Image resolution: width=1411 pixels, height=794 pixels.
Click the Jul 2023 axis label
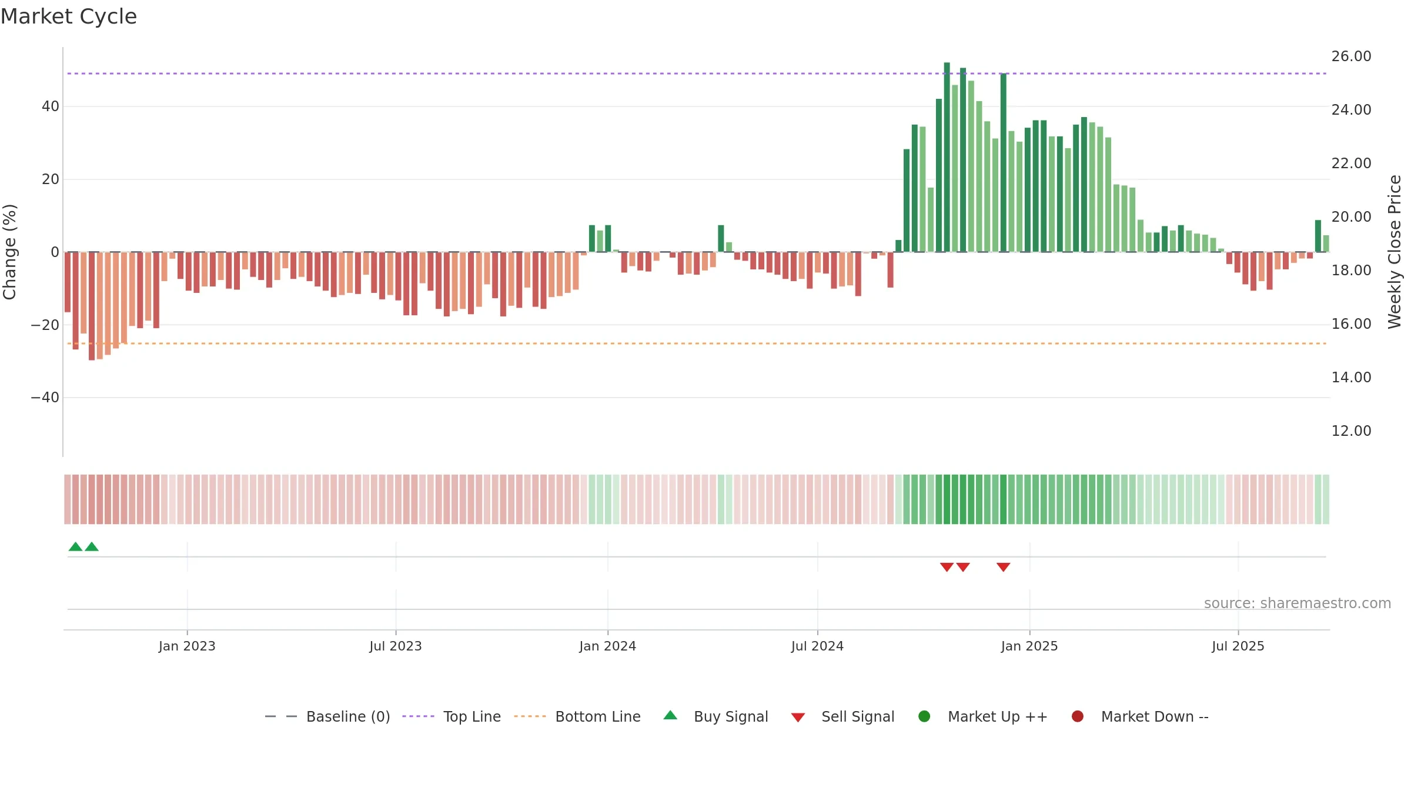pyautogui.click(x=396, y=646)
